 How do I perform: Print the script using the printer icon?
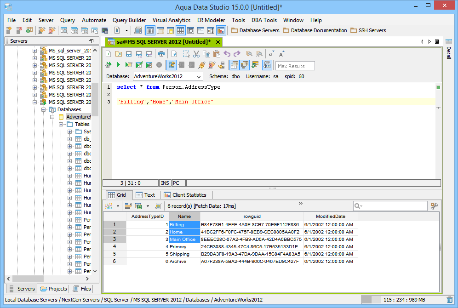tap(161, 54)
